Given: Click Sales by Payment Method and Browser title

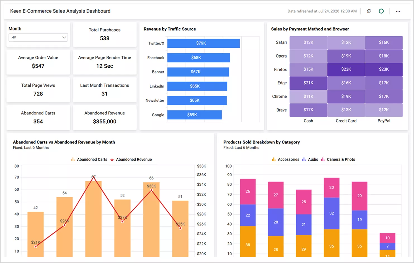Looking at the screenshot, I should click(x=310, y=29).
